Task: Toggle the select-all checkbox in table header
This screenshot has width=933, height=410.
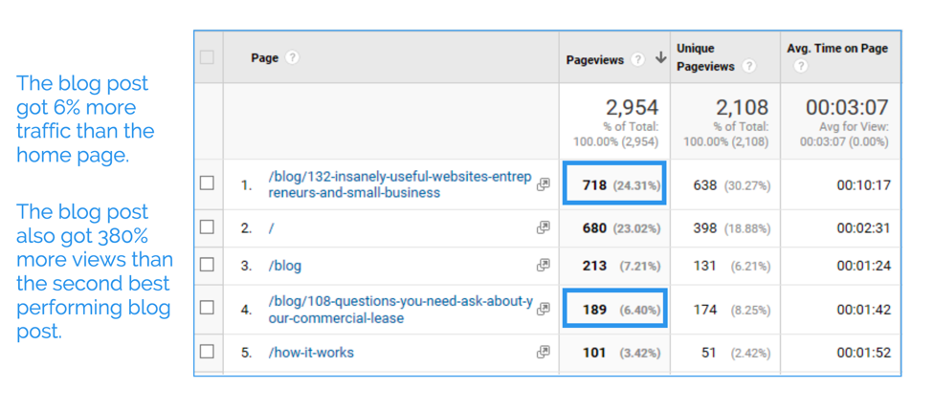Action: [208, 57]
